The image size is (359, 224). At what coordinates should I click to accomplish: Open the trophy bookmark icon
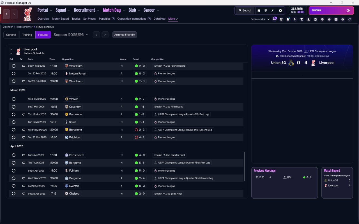coord(302,19)
